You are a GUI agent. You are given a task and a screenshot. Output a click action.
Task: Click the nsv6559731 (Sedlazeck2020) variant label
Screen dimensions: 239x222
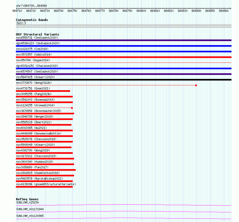pyautogui.click(x=37, y=38)
